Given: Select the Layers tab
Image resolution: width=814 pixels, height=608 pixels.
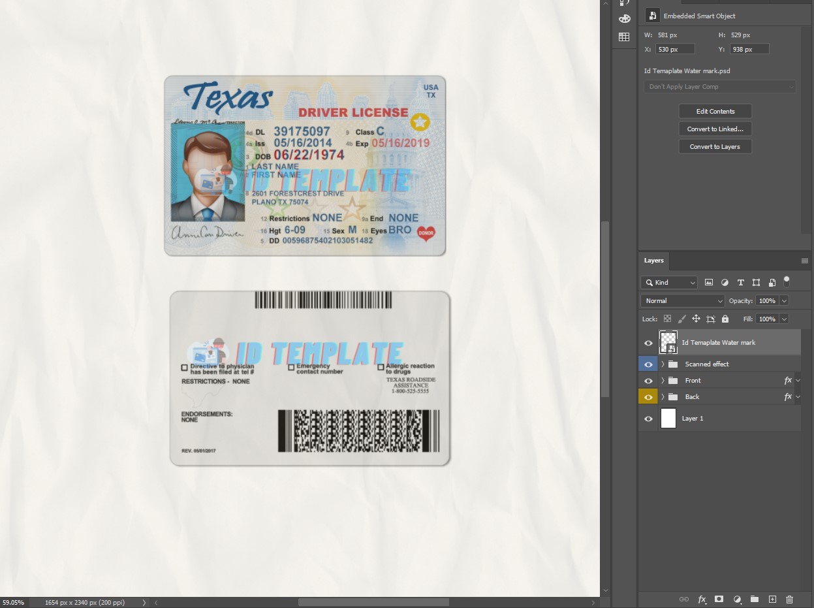Looking at the screenshot, I should click(x=653, y=261).
